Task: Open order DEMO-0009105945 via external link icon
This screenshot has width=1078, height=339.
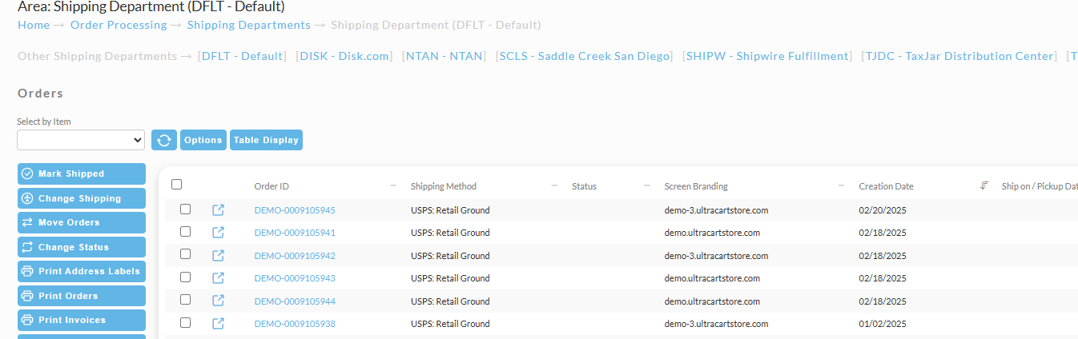Action: click(219, 210)
